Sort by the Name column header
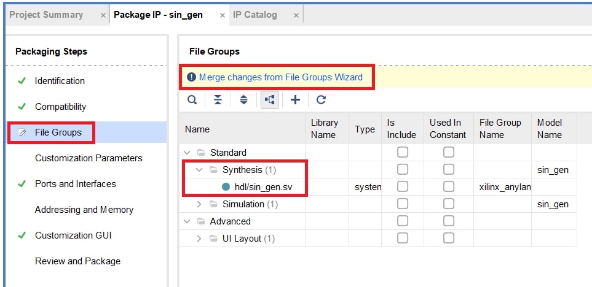 pos(242,129)
